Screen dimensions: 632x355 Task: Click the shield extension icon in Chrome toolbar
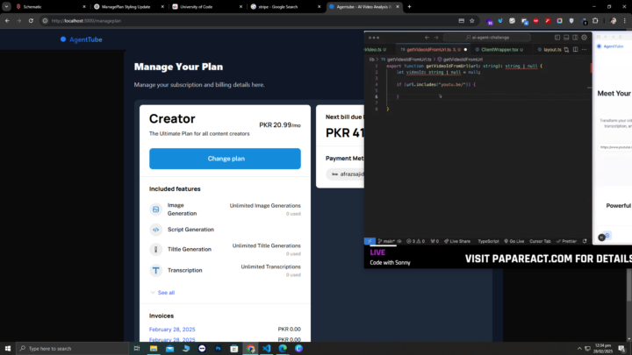[571, 21]
